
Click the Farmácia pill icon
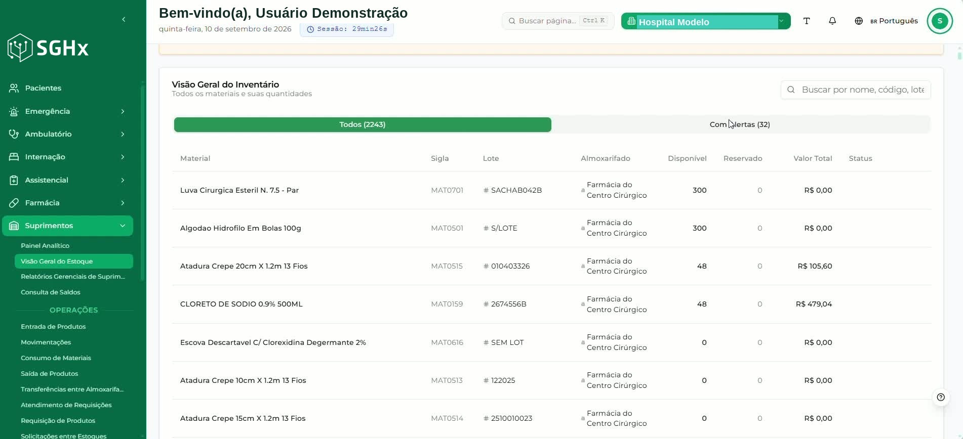[14, 203]
